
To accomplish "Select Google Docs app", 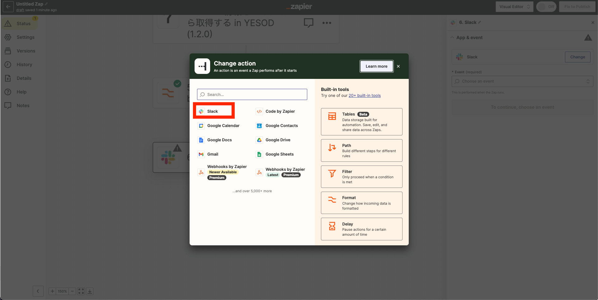I will coord(215,140).
